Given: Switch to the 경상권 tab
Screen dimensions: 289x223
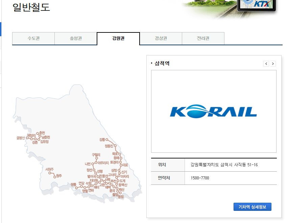Looking at the screenshot, I should tap(161, 38).
